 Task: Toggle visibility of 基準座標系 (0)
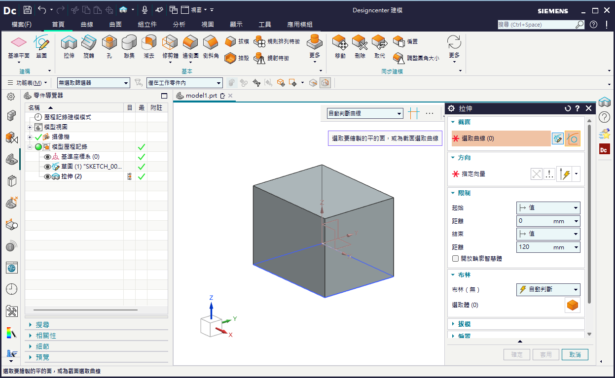pyautogui.click(x=48, y=157)
